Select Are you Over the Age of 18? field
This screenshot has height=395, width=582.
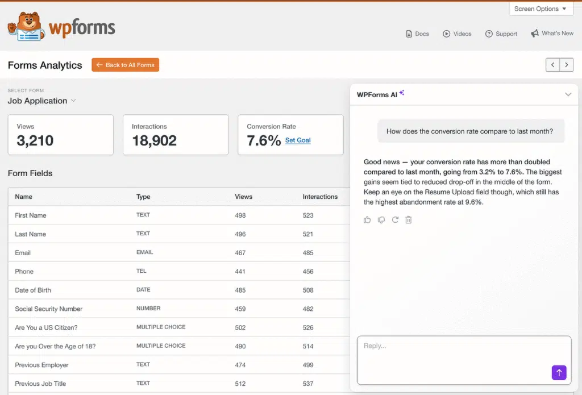click(55, 346)
